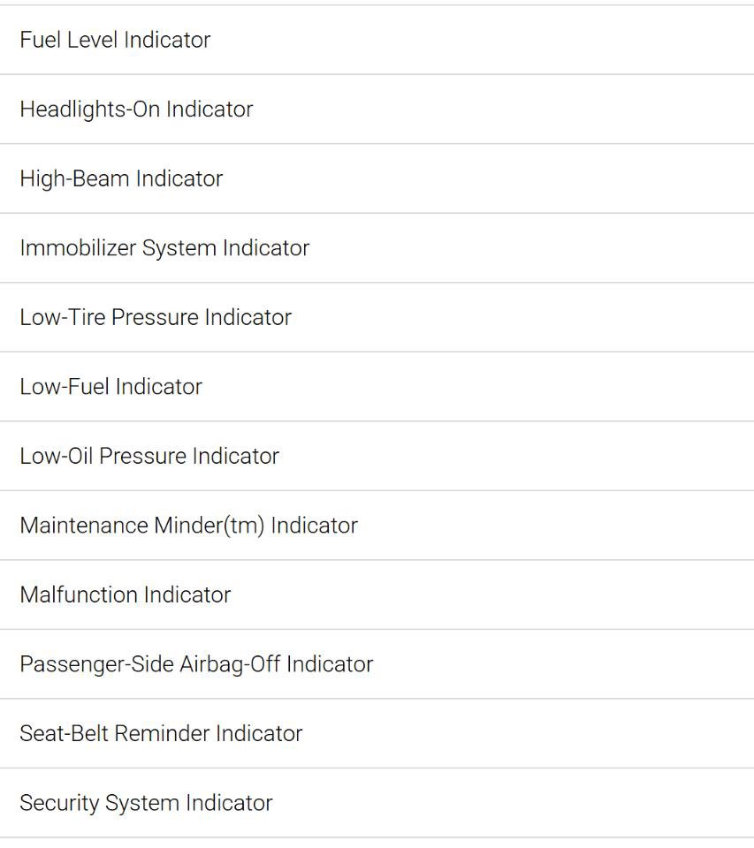Tap the Low-Tire Pressure Indicator row
754x848 pixels.
point(377,317)
